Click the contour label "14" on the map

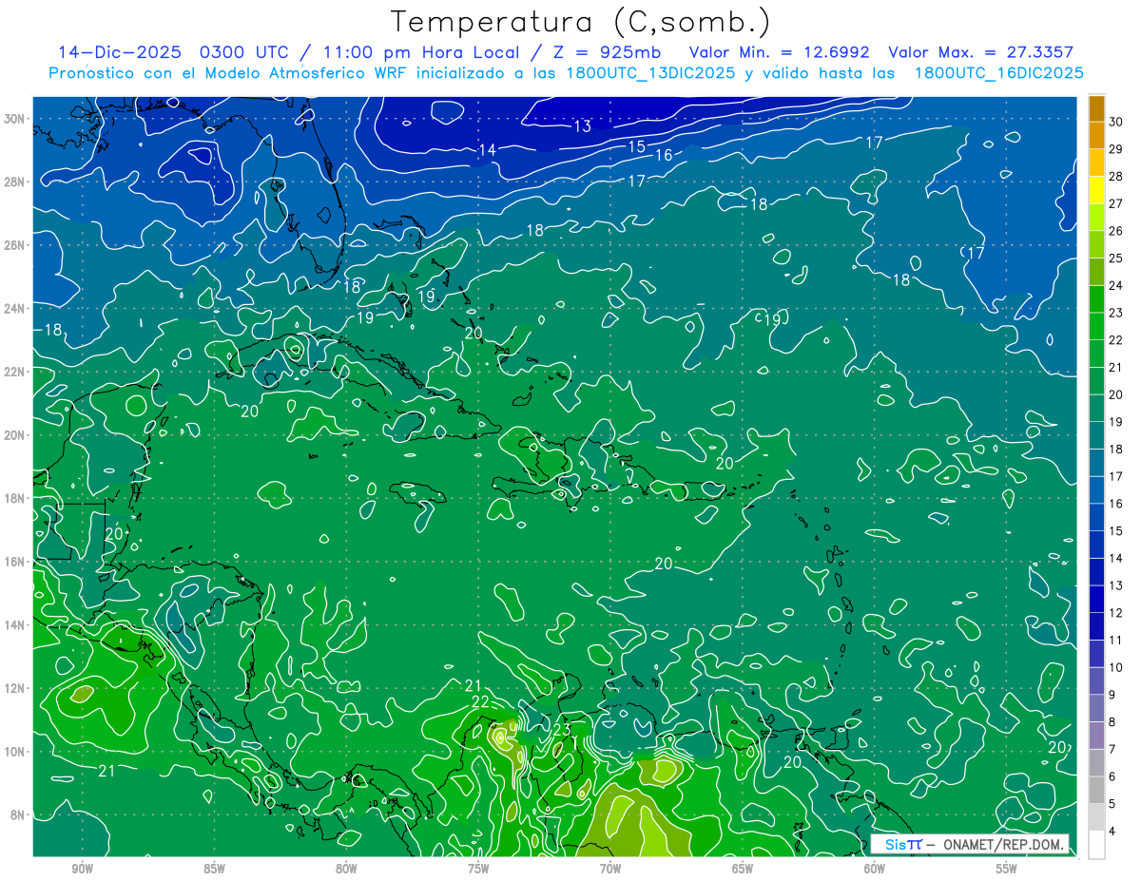click(x=487, y=150)
